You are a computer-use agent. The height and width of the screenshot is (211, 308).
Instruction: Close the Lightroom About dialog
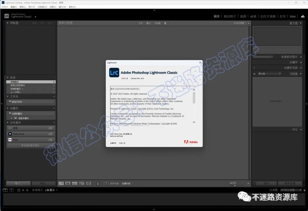200,63
